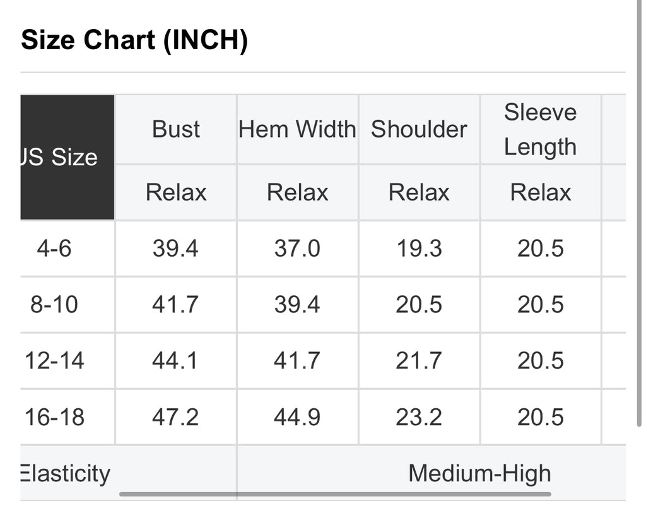Click the 37.0 hem width cell

tap(297, 249)
